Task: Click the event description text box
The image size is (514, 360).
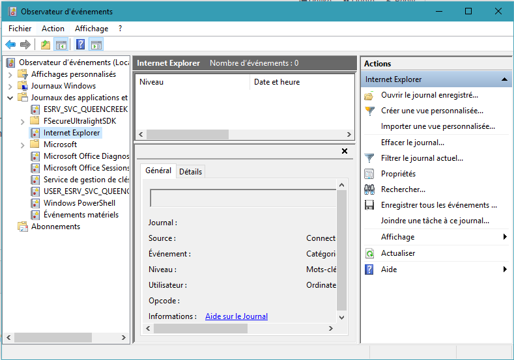Action: [x=243, y=198]
